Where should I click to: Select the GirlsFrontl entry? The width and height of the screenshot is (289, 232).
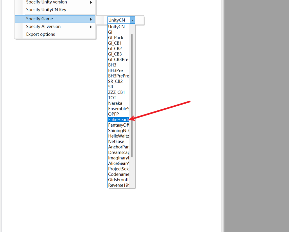[x=118, y=180]
